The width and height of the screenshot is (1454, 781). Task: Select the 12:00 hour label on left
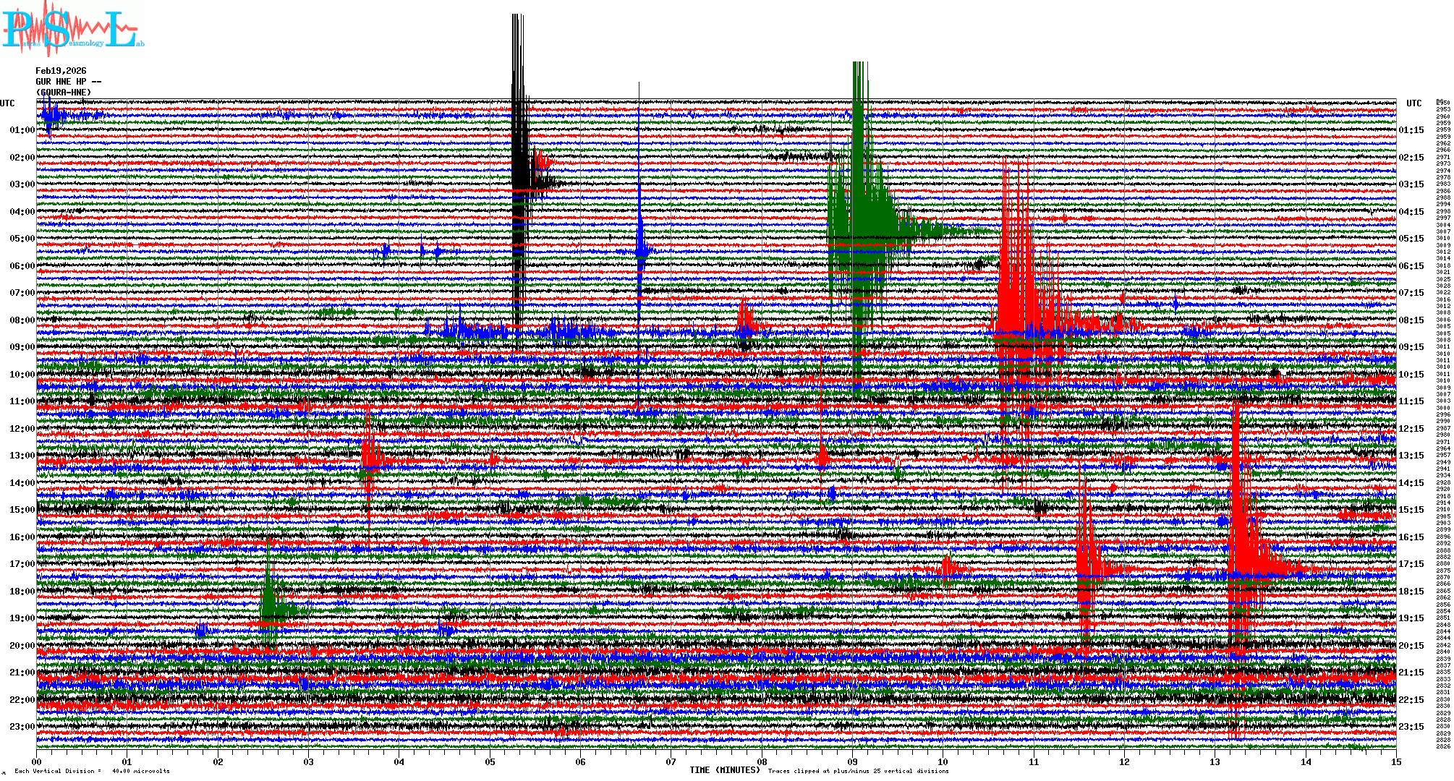[x=22, y=429]
